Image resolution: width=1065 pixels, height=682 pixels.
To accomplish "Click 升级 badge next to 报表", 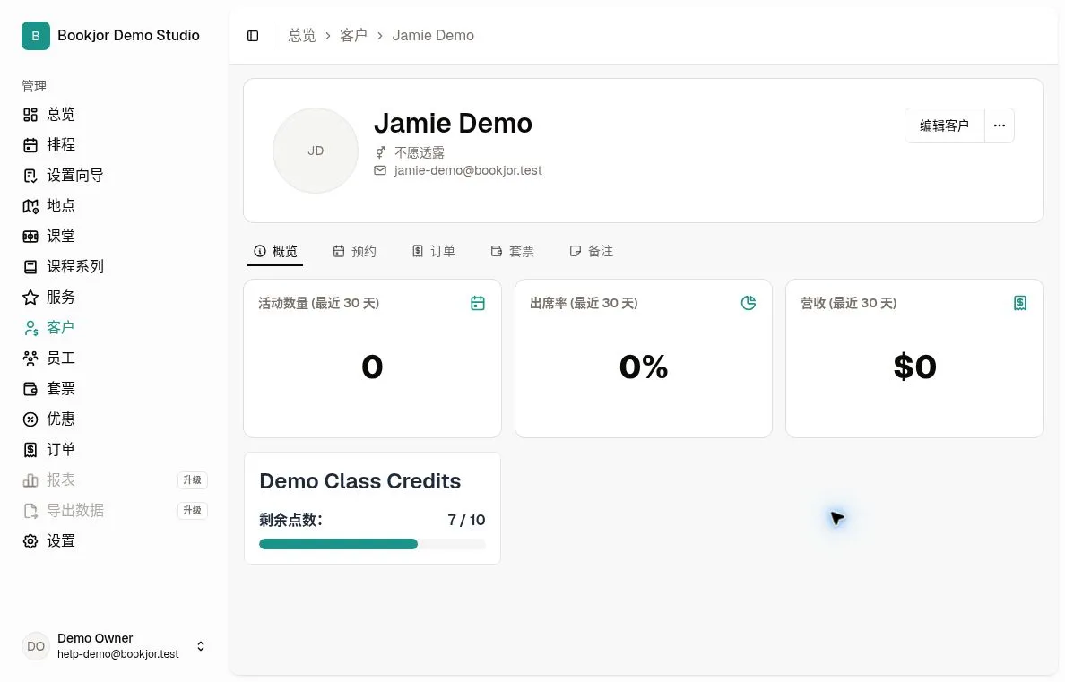I will click(193, 480).
